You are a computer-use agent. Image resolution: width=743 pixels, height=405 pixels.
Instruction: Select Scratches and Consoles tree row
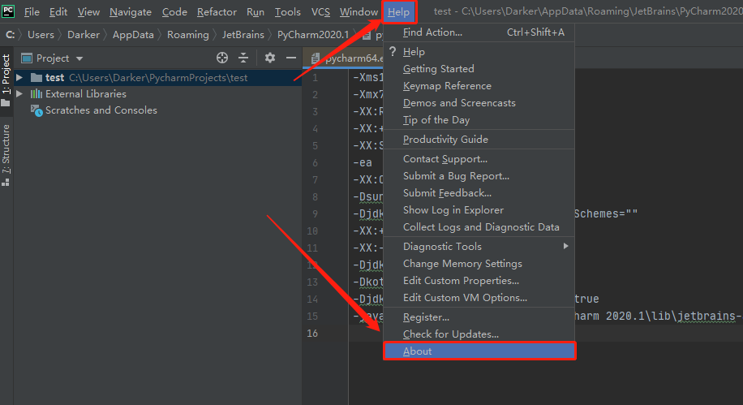(x=158, y=110)
